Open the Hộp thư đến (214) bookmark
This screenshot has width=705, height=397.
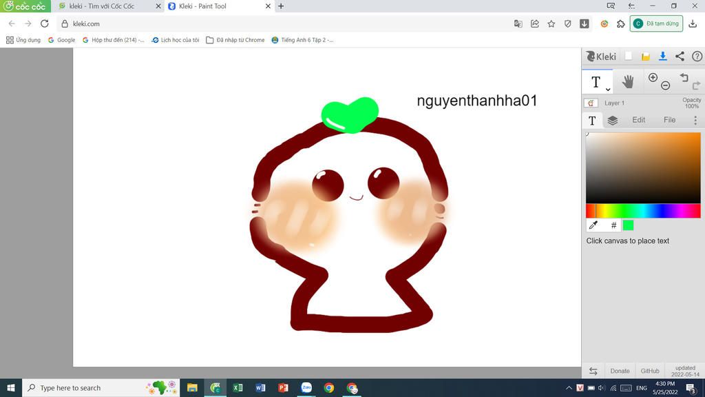click(x=114, y=40)
